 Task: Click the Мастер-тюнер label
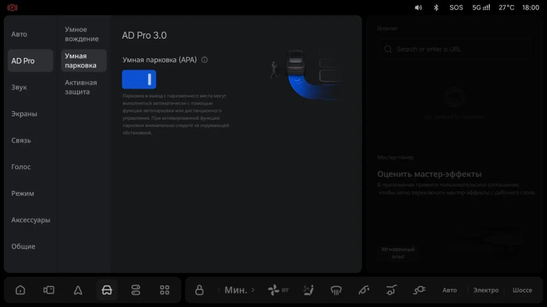point(395,157)
